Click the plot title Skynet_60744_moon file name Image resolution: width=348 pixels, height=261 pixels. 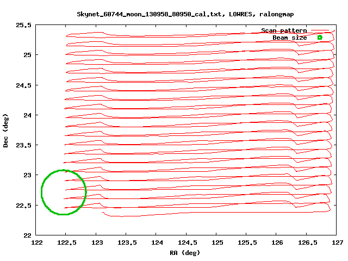151,15
